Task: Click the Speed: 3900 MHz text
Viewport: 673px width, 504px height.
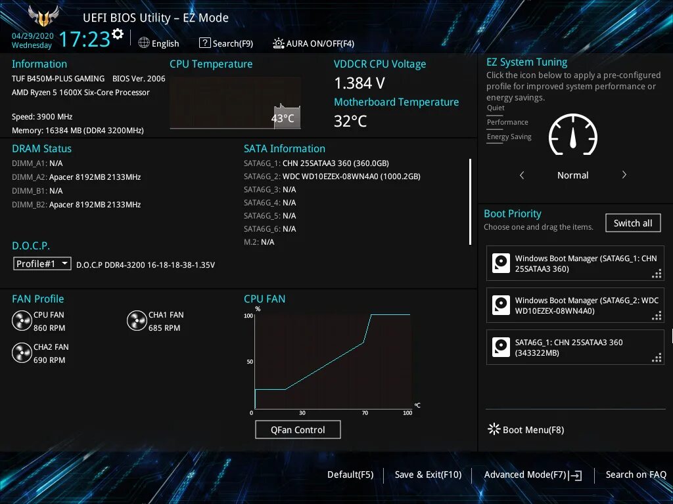Action: pyautogui.click(x=42, y=117)
